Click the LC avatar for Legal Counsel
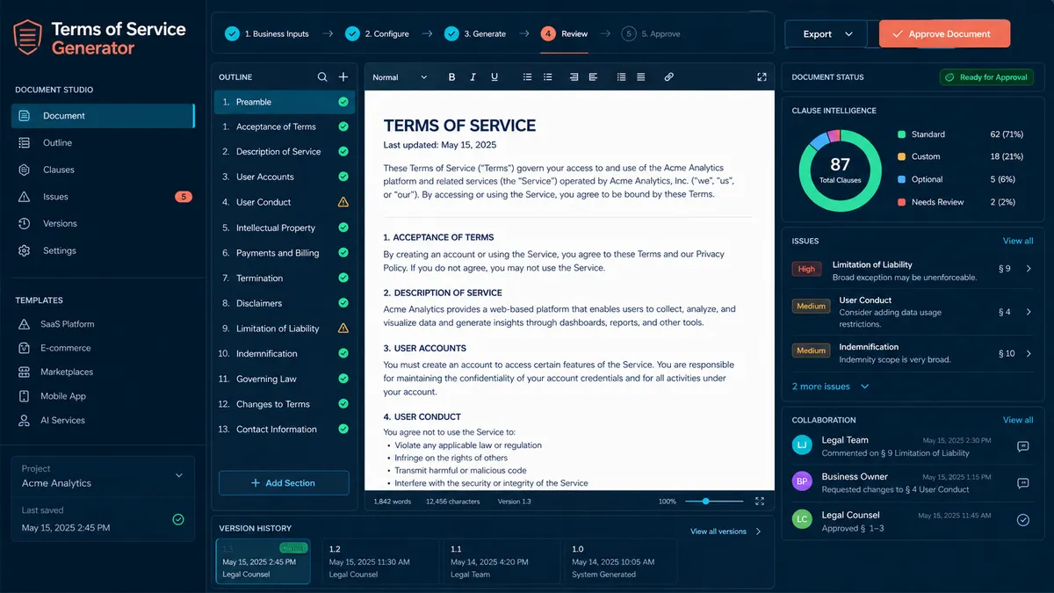The width and height of the screenshot is (1054, 593). point(801,519)
